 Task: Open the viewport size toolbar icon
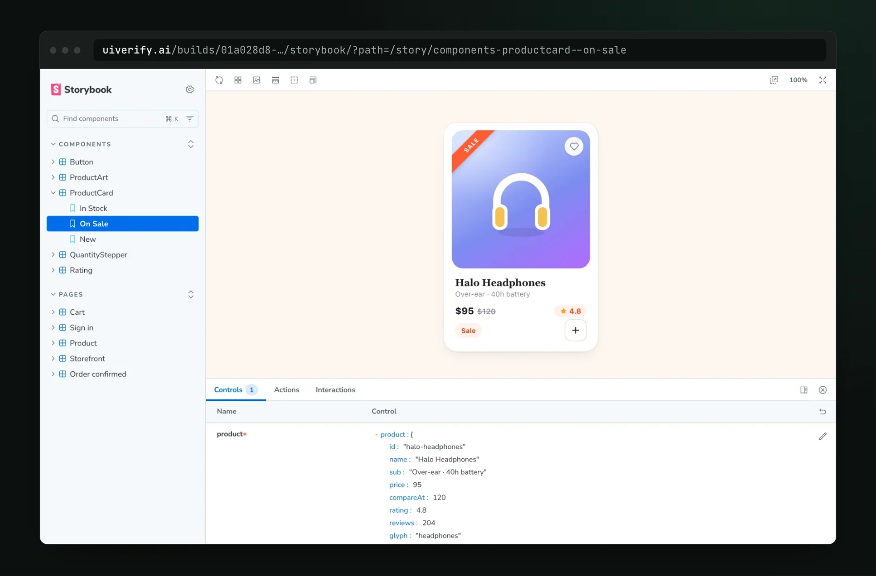tap(313, 80)
